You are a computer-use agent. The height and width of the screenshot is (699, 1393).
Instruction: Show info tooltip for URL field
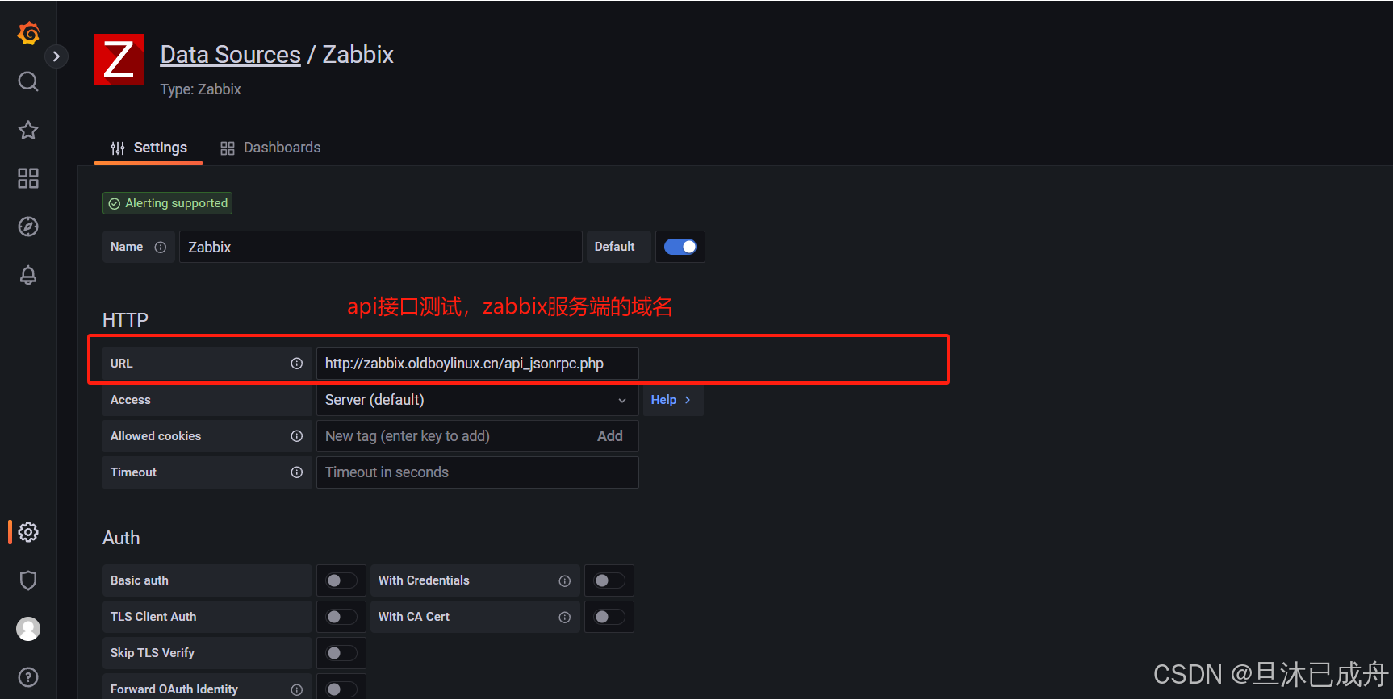[297, 364]
